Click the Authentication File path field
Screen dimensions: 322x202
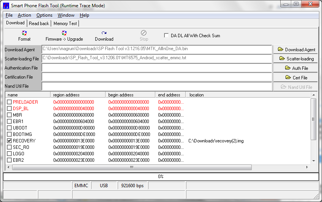click(x=156, y=68)
